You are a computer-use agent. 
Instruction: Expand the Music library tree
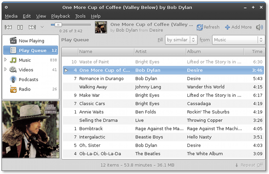[5, 60]
